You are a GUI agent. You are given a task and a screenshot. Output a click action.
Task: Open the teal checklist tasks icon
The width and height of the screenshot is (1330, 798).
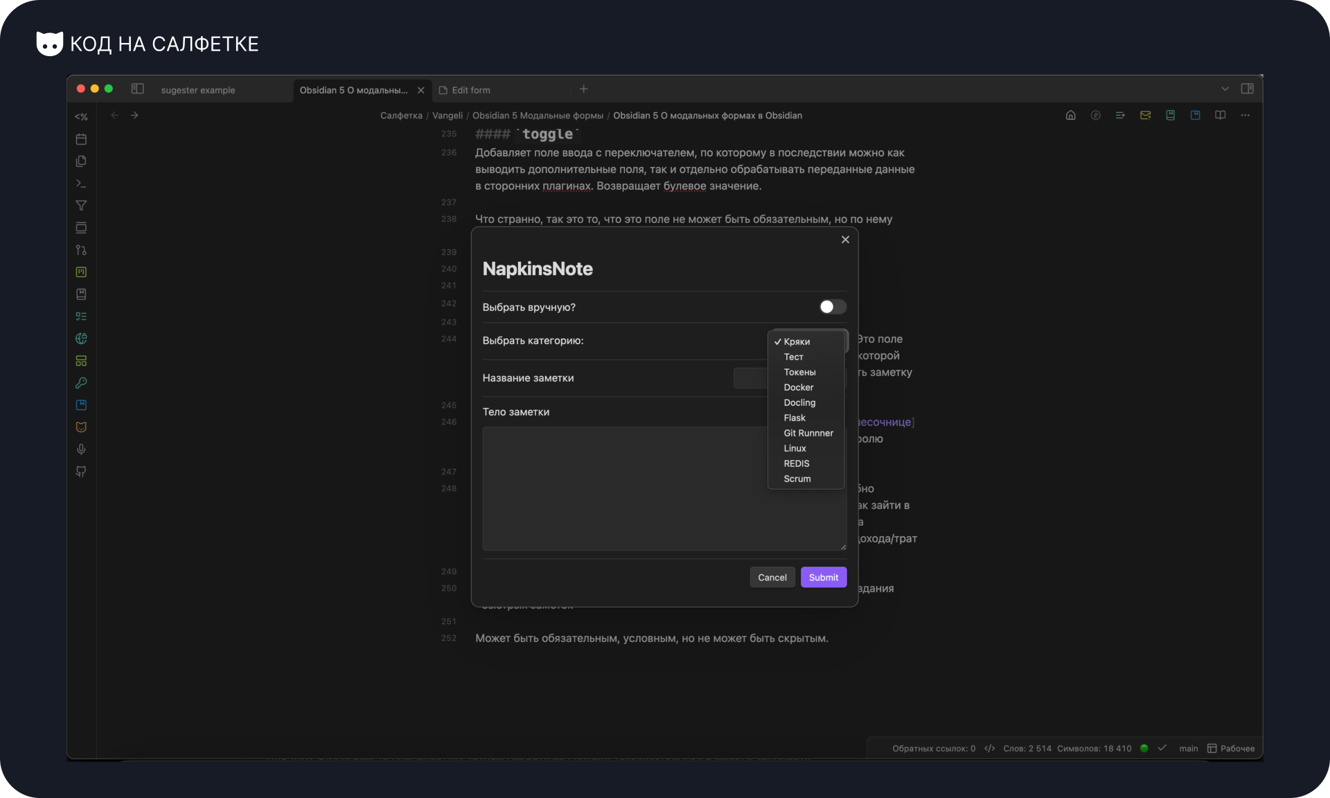81,317
